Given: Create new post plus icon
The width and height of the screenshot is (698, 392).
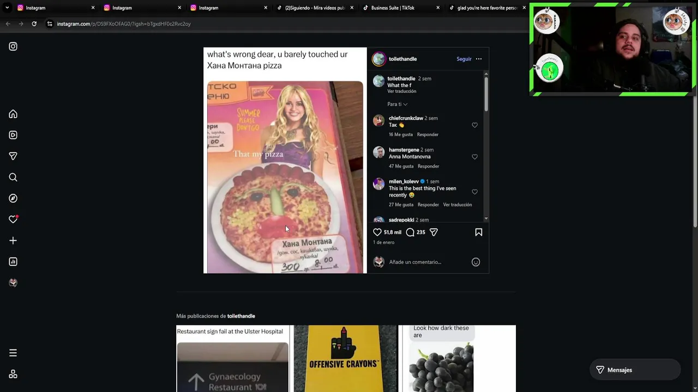Looking at the screenshot, I should (x=13, y=241).
